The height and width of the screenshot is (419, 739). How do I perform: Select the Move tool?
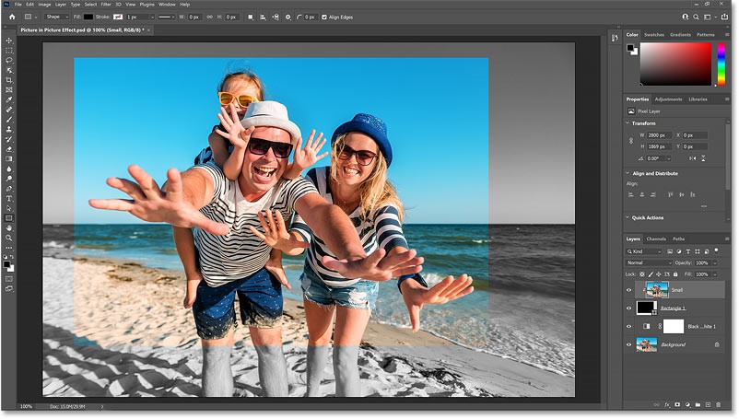pyautogui.click(x=9, y=40)
